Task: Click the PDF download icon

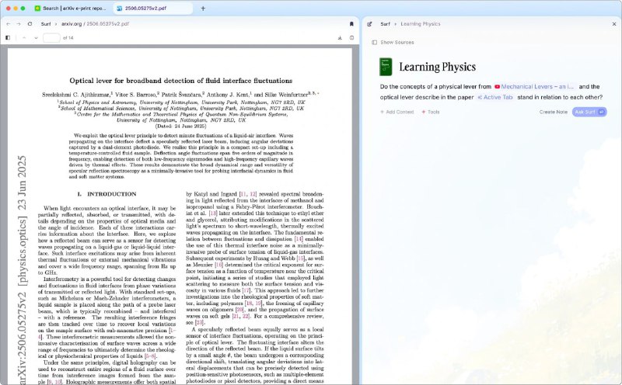Action: (x=341, y=37)
